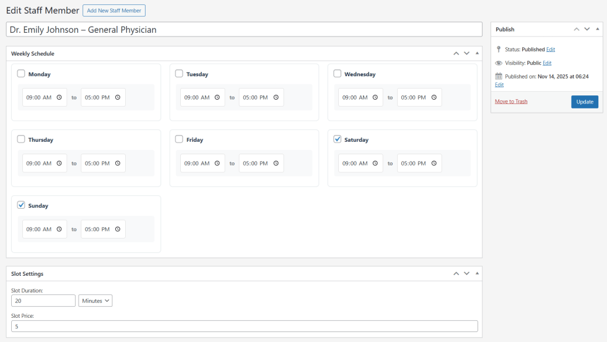Click the Wednesday 09:00 AM start field
The width and height of the screenshot is (607, 342).
(x=360, y=98)
